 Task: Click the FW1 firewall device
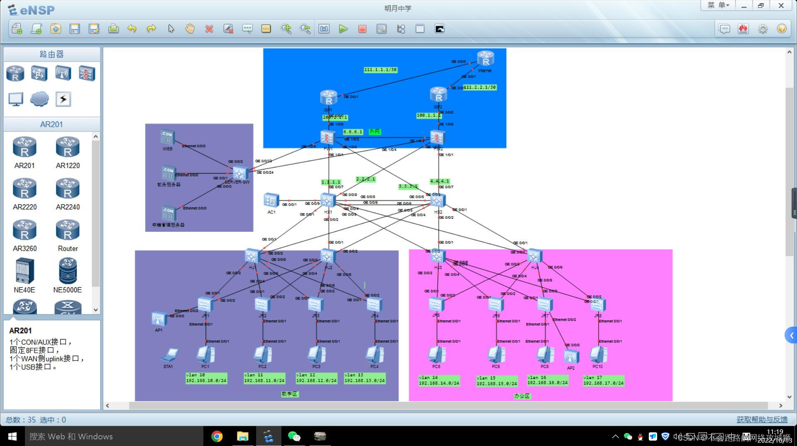click(328, 138)
